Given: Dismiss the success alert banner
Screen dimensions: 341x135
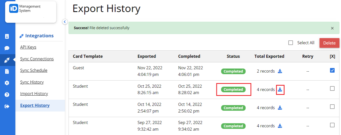Looking at the screenshot, I should (332, 28).
